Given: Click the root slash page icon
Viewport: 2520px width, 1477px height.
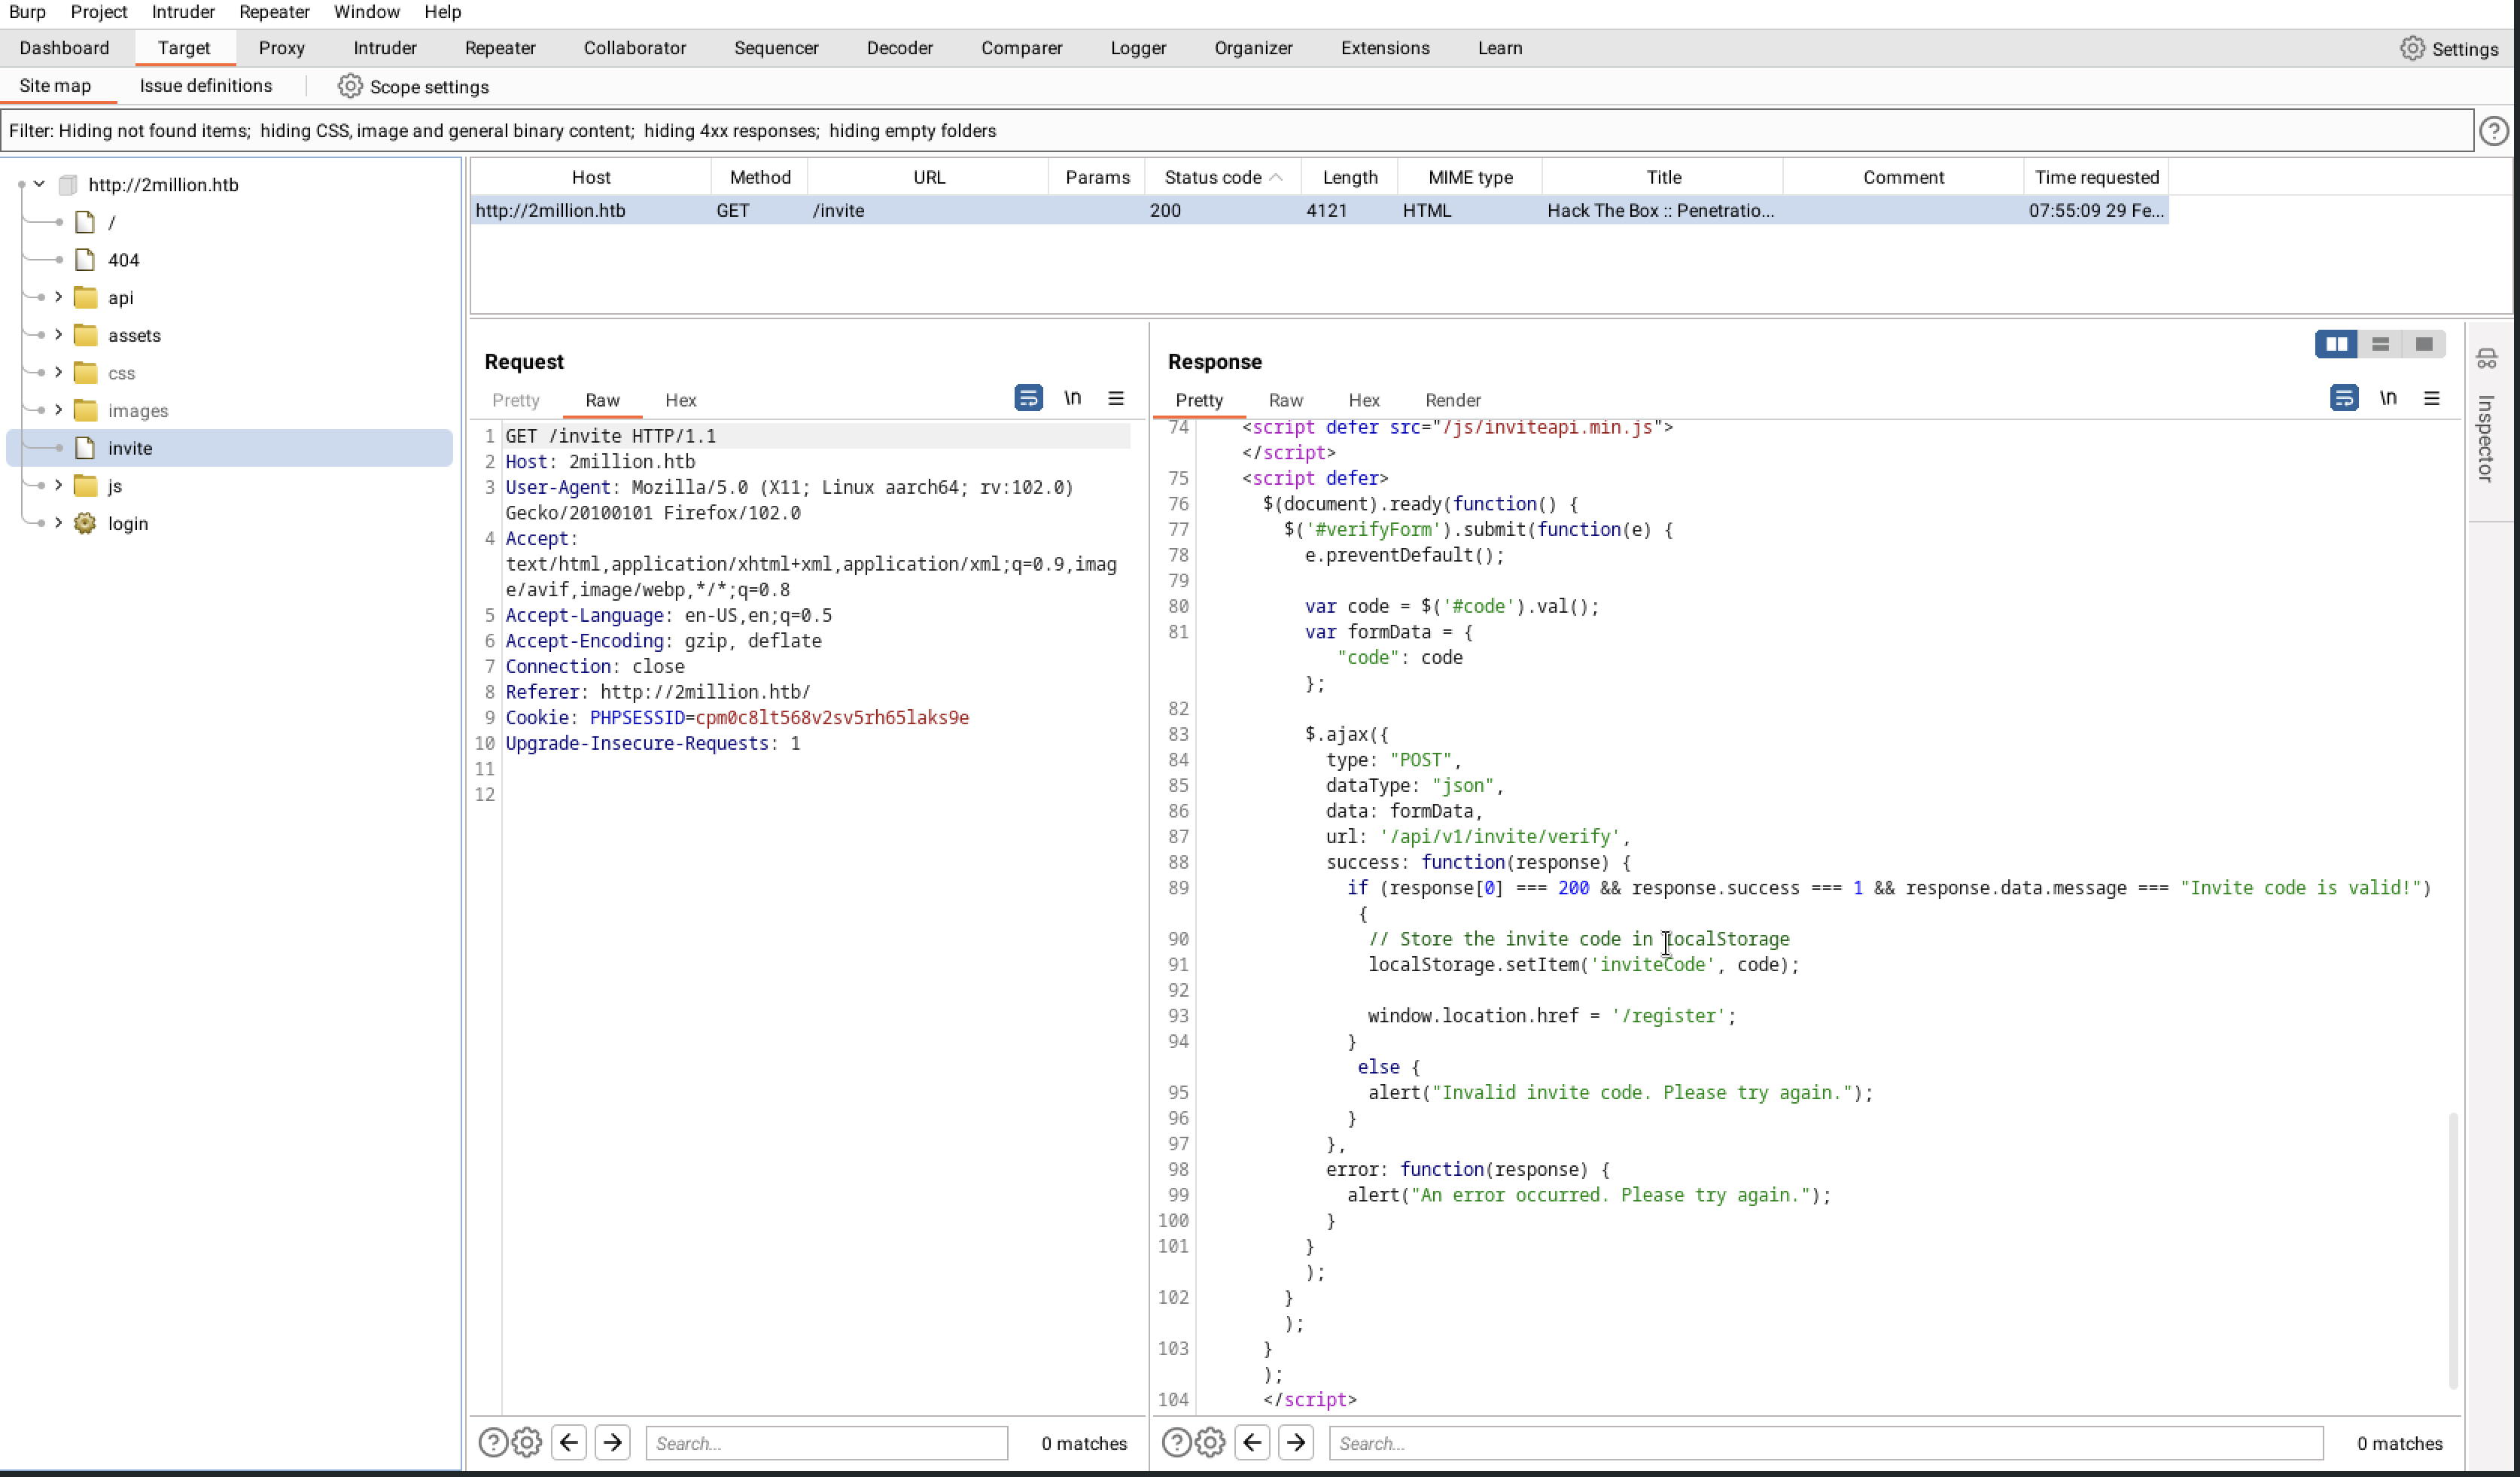Looking at the screenshot, I should point(86,222).
